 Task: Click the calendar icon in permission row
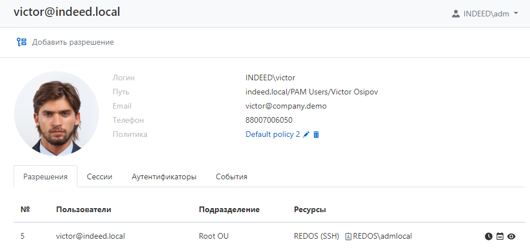tap(500, 236)
